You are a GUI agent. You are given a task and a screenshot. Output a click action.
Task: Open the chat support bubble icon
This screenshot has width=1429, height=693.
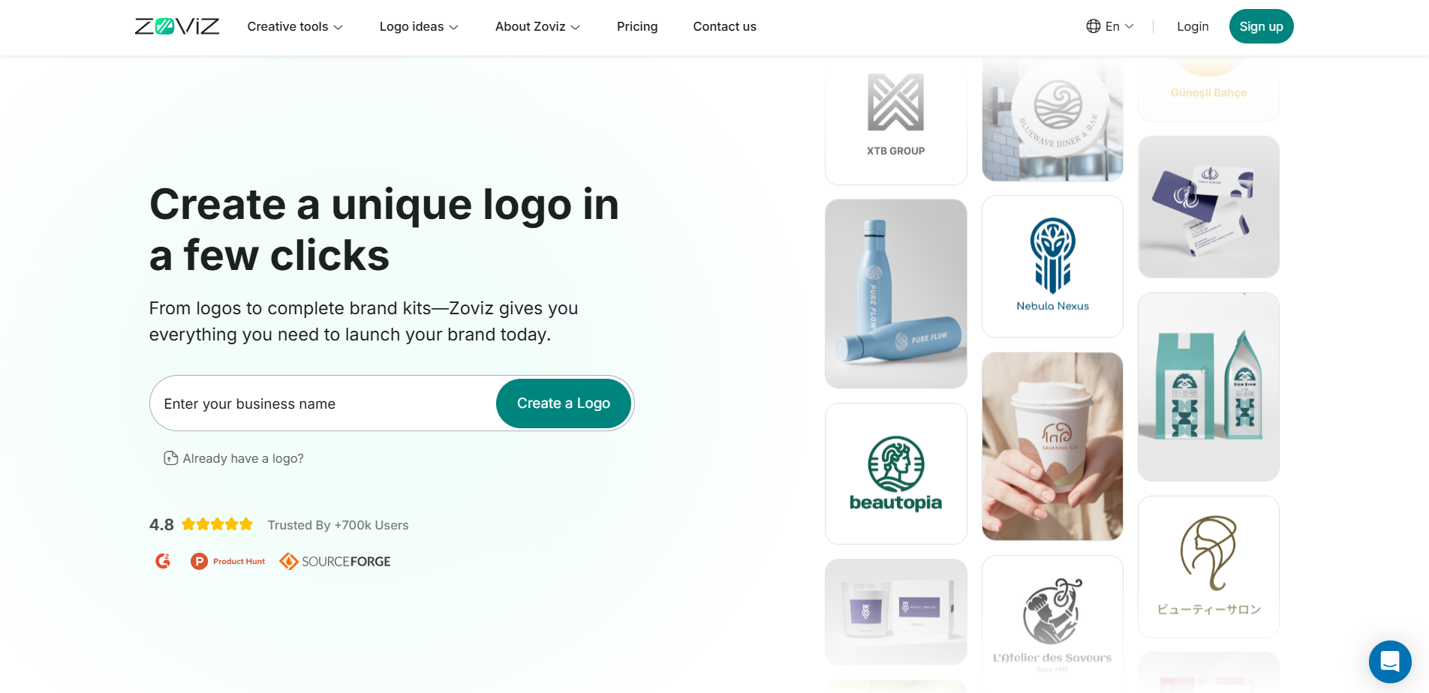(1390, 661)
